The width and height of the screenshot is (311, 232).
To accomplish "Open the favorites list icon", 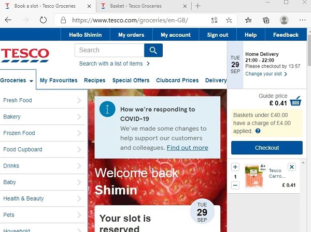I will click(248, 20).
